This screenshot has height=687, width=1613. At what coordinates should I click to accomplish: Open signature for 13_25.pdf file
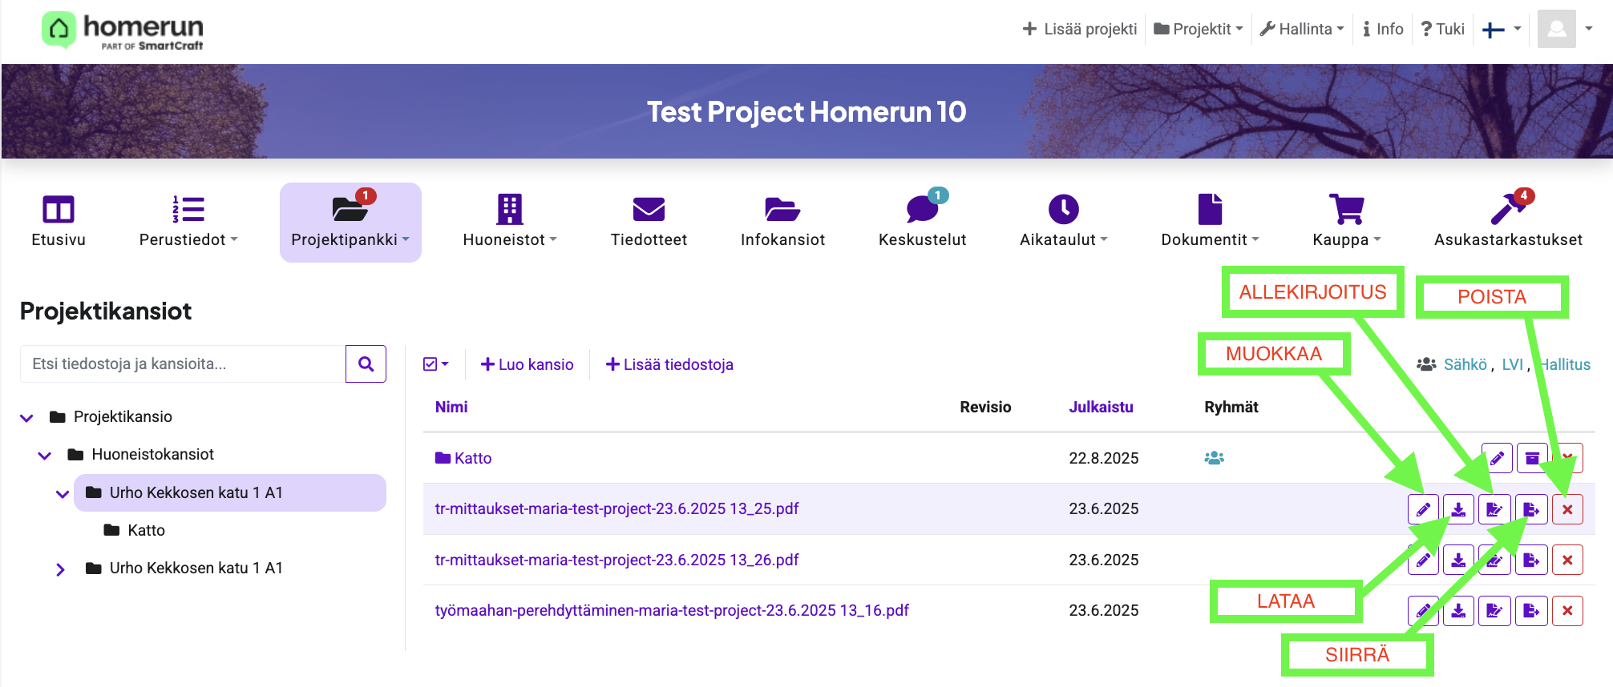(1494, 509)
